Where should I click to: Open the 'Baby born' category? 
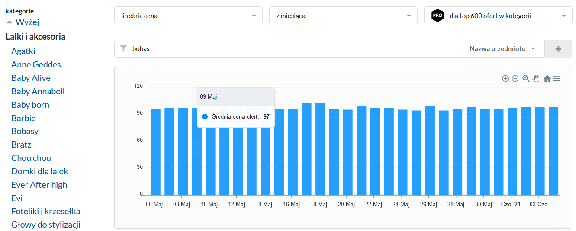(x=30, y=105)
